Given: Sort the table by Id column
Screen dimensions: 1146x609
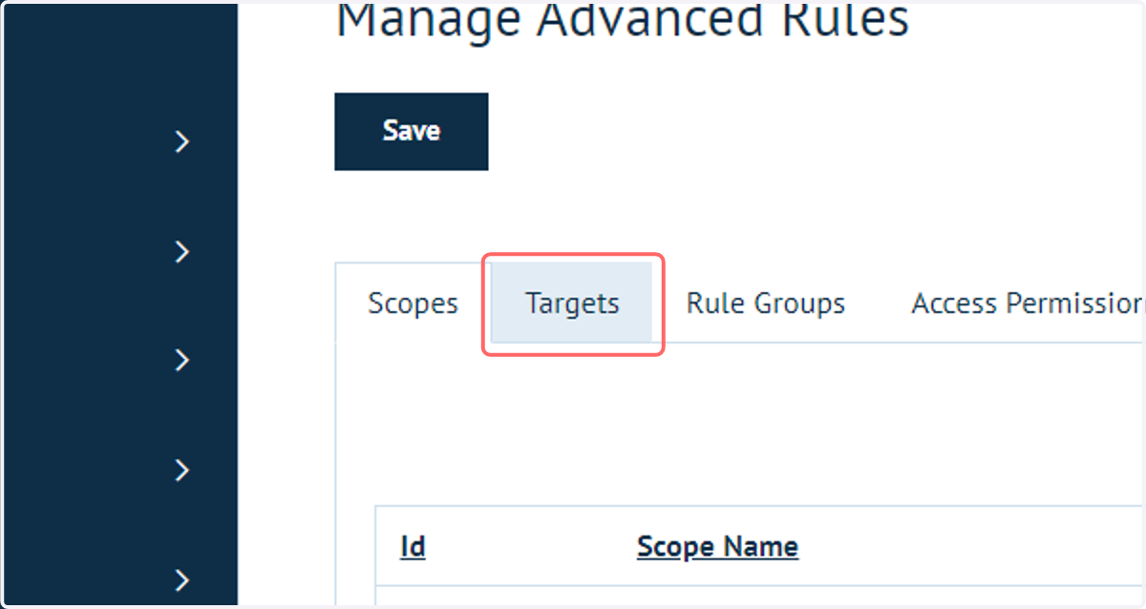Looking at the screenshot, I should [413, 547].
